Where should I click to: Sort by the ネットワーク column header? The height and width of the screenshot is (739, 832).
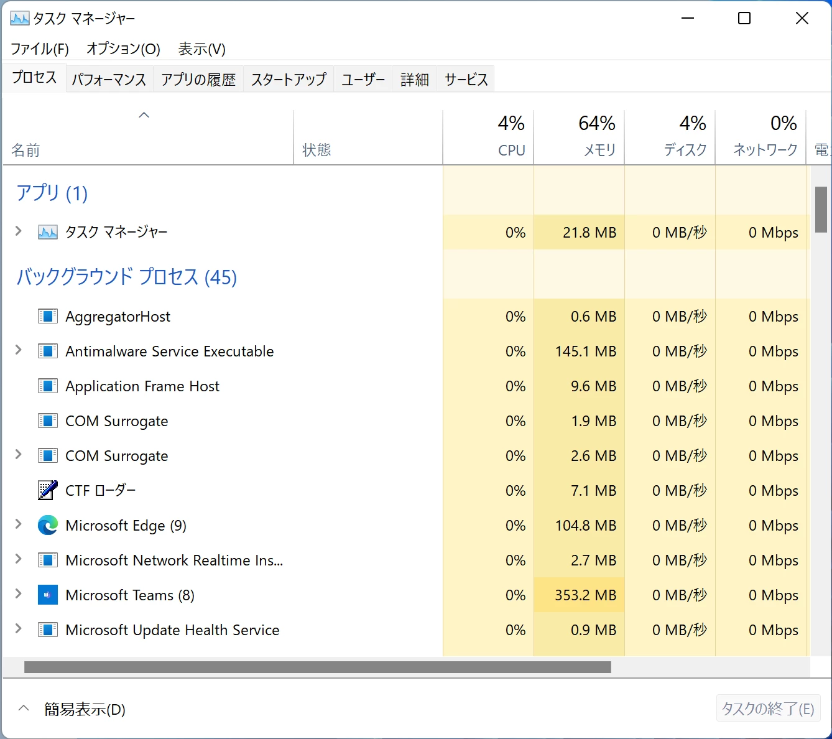(x=760, y=137)
